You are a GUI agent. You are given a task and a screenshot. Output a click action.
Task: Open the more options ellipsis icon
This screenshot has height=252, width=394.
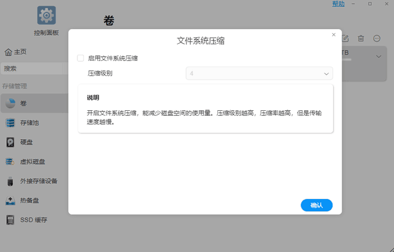[377, 38]
